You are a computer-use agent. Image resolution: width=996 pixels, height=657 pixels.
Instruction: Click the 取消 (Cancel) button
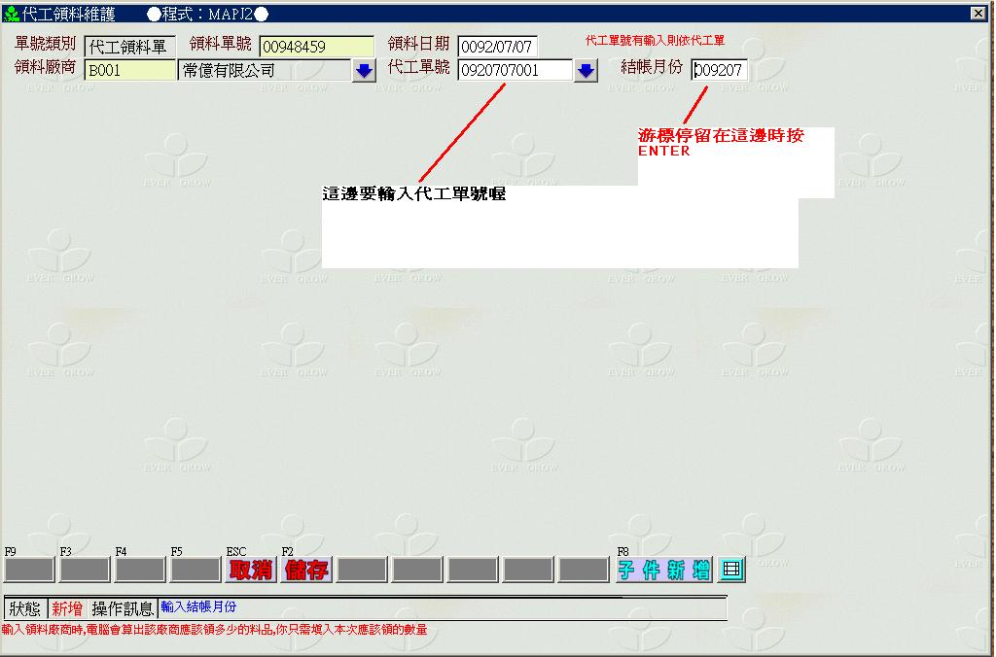point(250,570)
